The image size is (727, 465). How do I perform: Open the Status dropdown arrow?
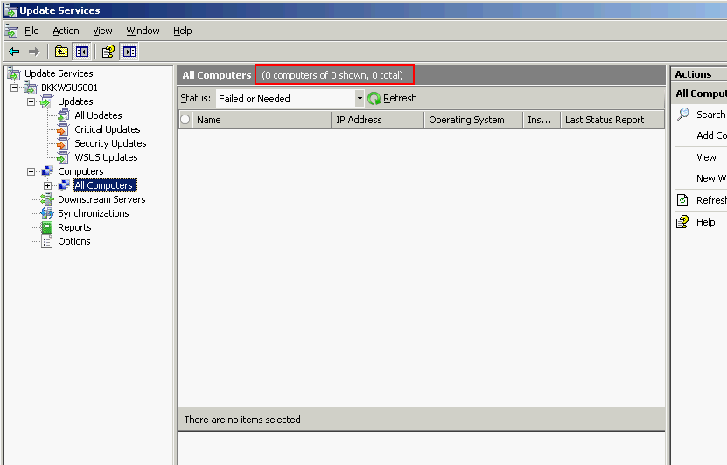360,99
